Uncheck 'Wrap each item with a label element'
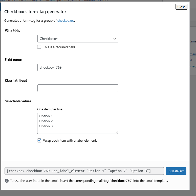Viewport: 196px width, 196px height. tap(39, 140)
